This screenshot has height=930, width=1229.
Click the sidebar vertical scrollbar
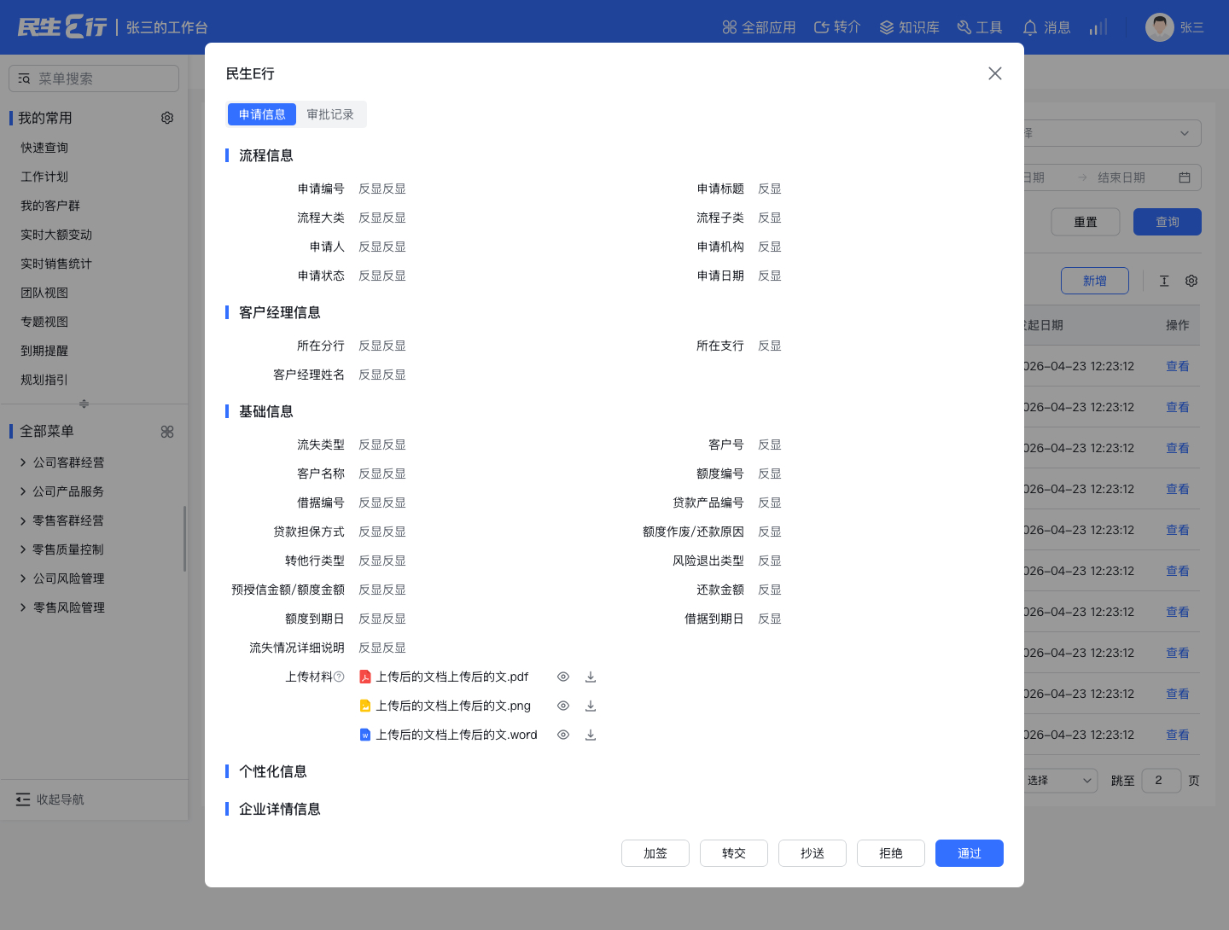coord(184,538)
